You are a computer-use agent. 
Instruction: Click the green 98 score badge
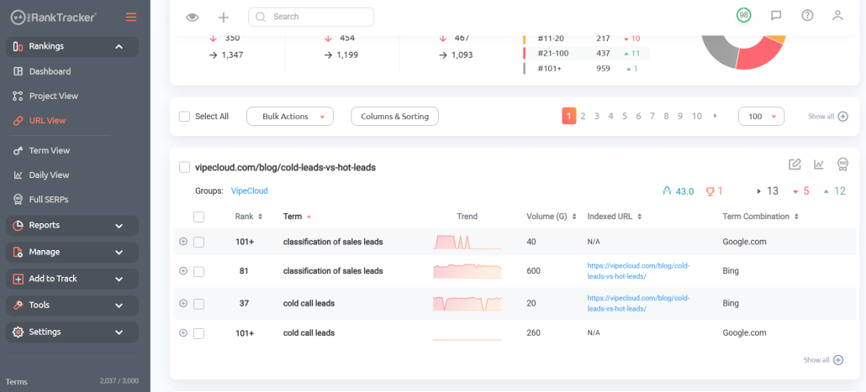point(743,15)
